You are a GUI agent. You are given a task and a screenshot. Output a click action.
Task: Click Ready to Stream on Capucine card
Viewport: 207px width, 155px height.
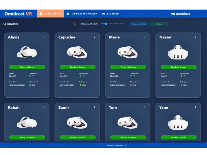pos(78,67)
